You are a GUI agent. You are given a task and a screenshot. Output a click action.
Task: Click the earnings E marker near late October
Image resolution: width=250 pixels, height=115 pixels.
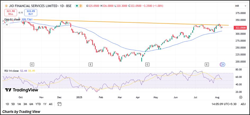32,64
